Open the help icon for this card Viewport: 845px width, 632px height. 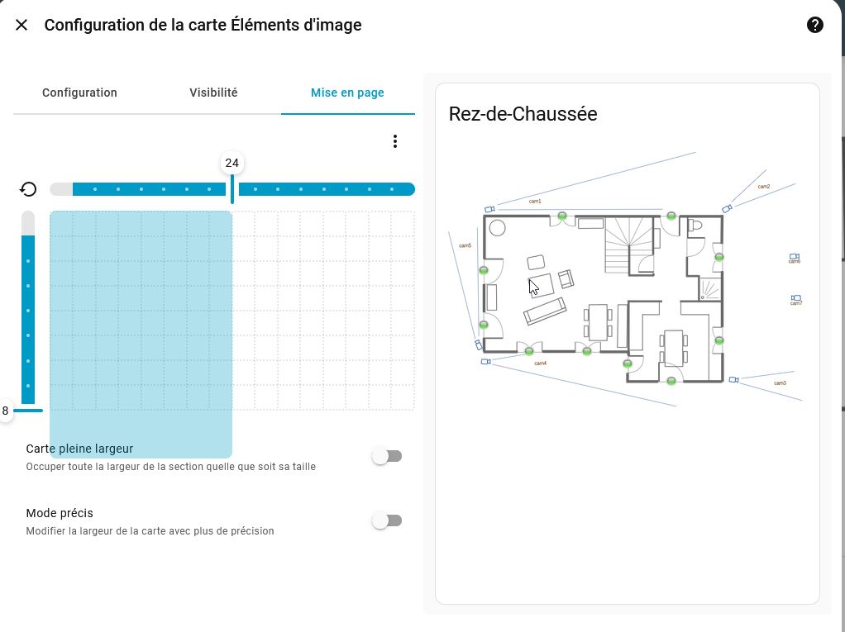(814, 25)
